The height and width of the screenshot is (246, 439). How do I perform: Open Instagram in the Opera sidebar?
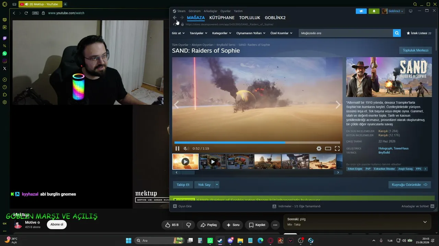(x=4, y=61)
